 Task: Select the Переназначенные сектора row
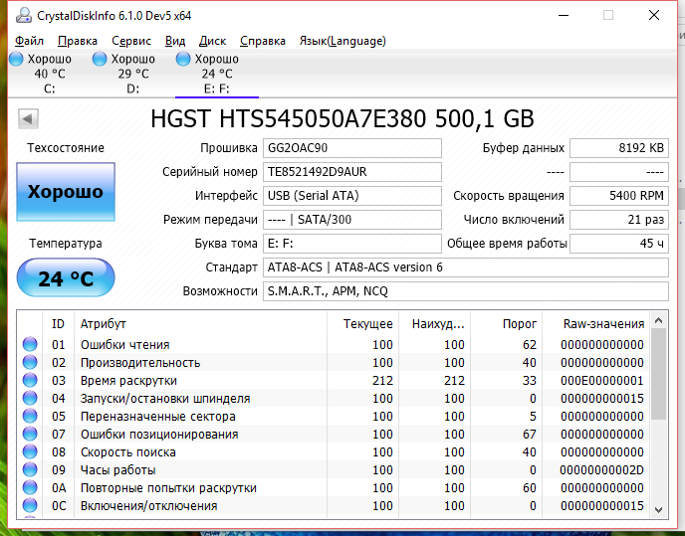(334, 416)
